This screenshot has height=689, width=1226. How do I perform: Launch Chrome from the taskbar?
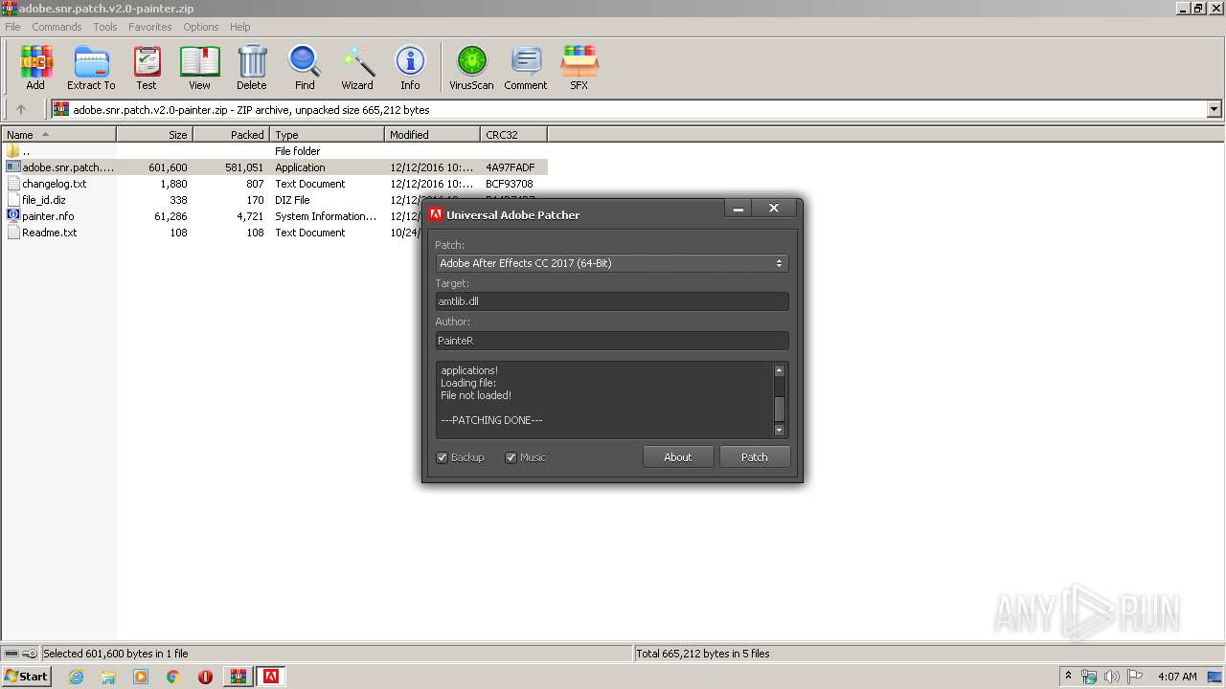[x=173, y=677]
